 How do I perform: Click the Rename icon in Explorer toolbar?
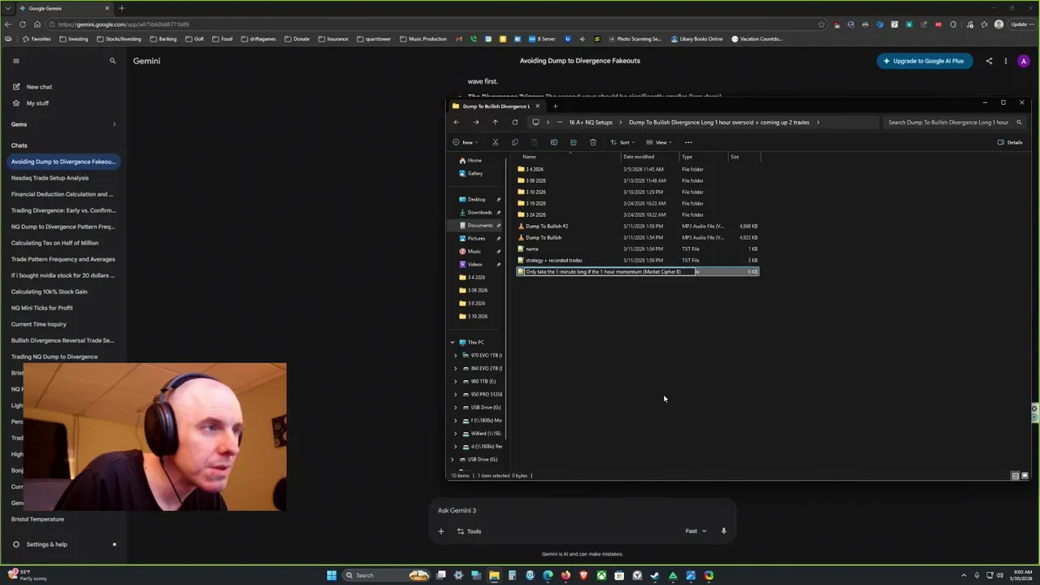tap(554, 142)
